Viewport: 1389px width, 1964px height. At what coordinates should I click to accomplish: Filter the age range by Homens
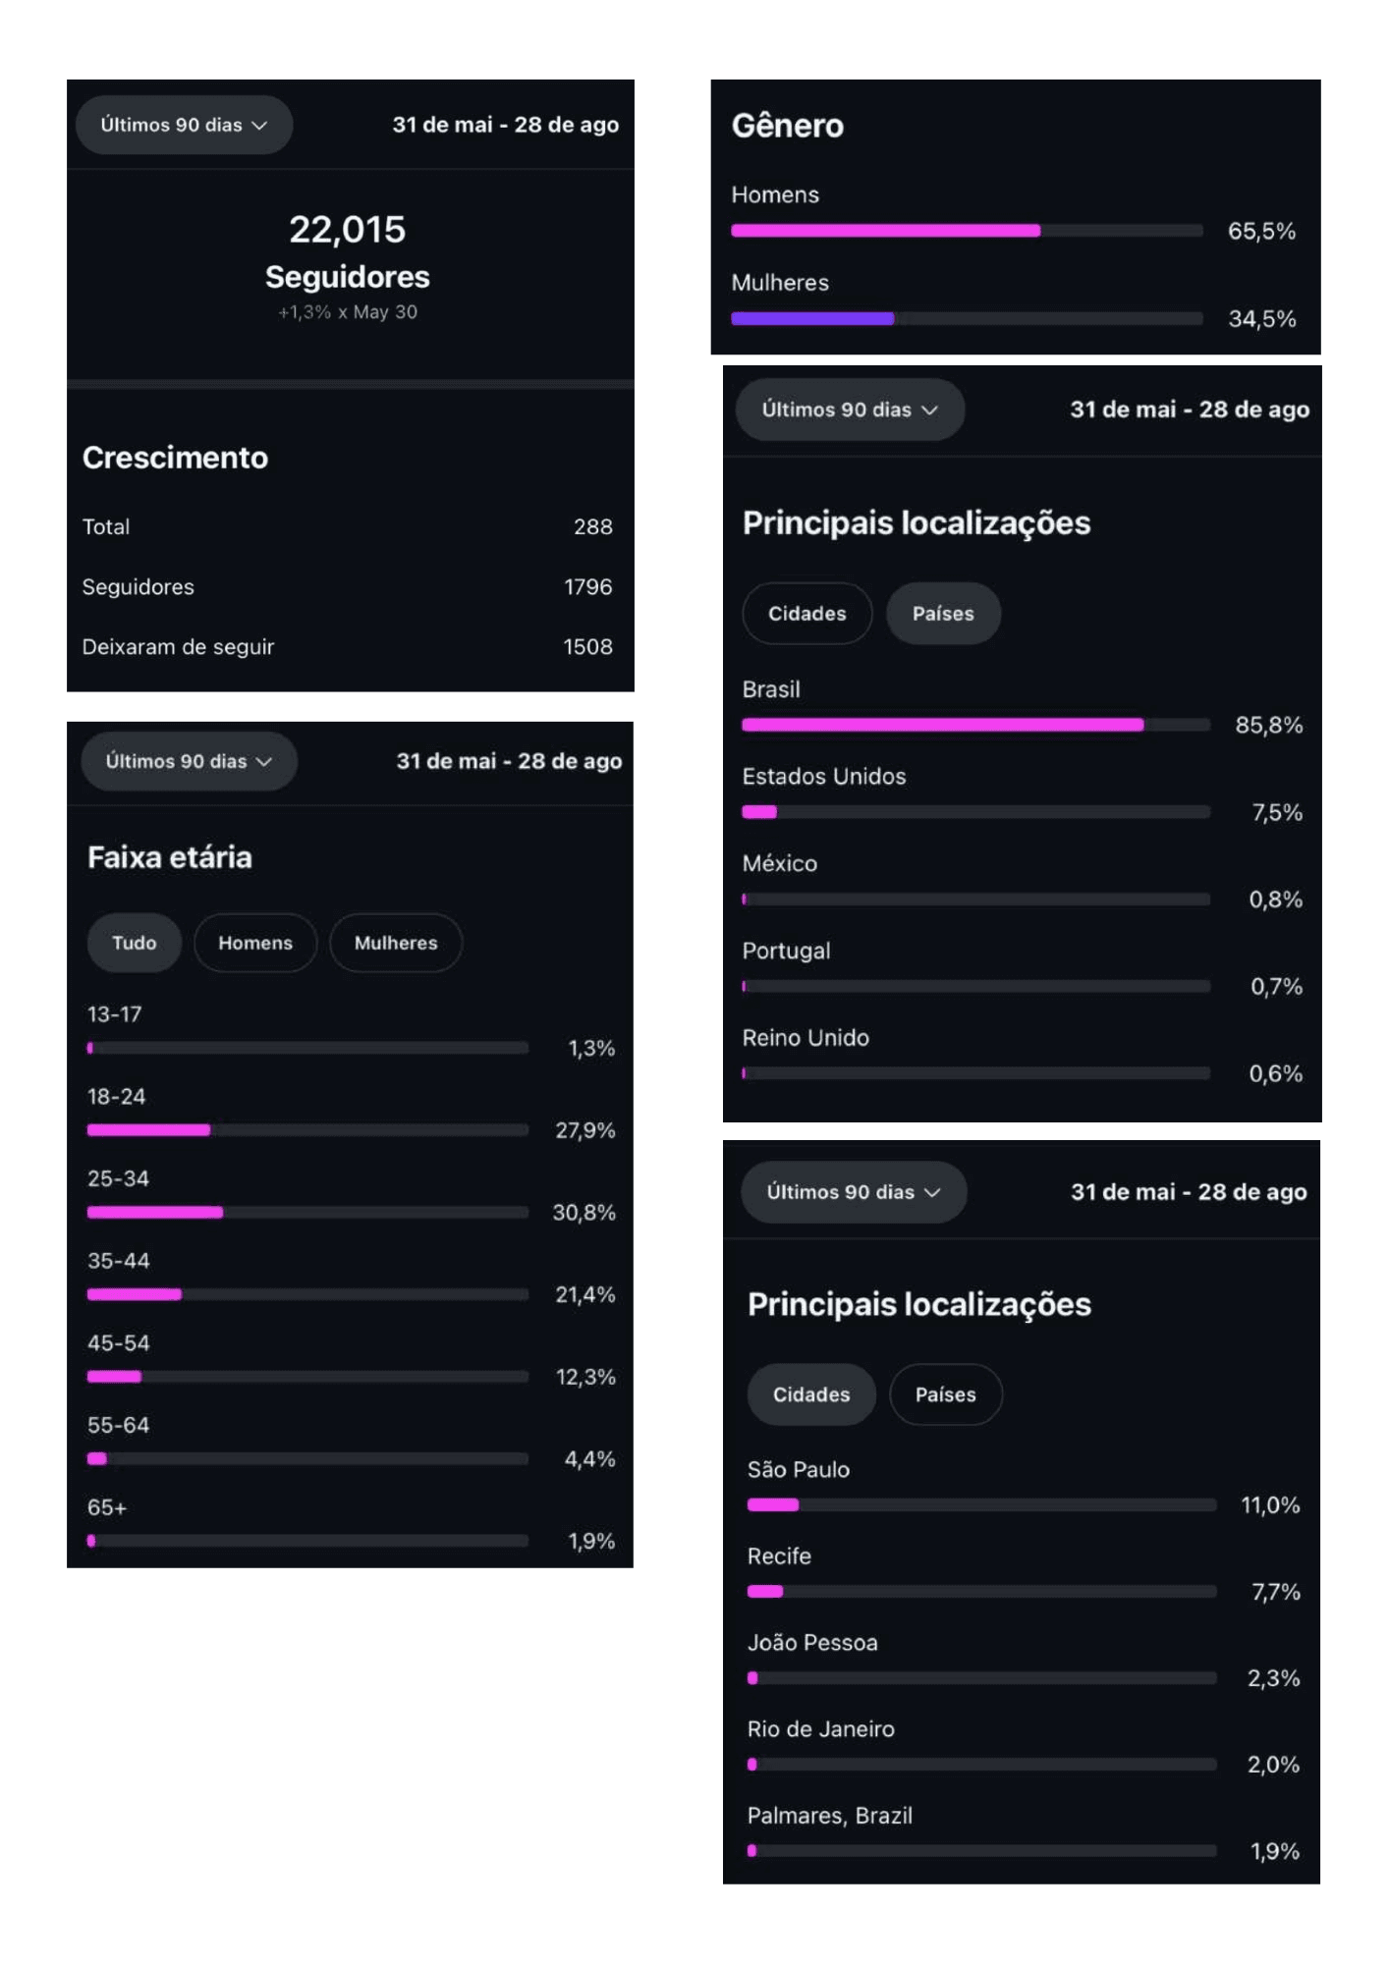[x=255, y=943]
